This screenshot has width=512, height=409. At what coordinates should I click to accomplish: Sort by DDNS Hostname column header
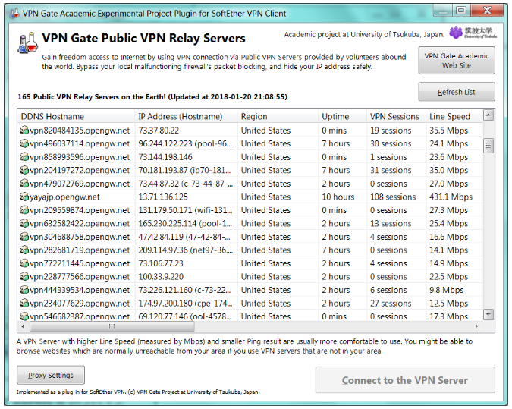76,116
